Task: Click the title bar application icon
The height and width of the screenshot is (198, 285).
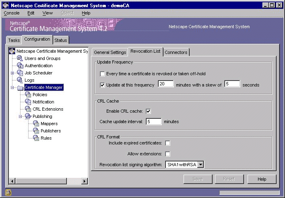Action: (x=6, y=6)
